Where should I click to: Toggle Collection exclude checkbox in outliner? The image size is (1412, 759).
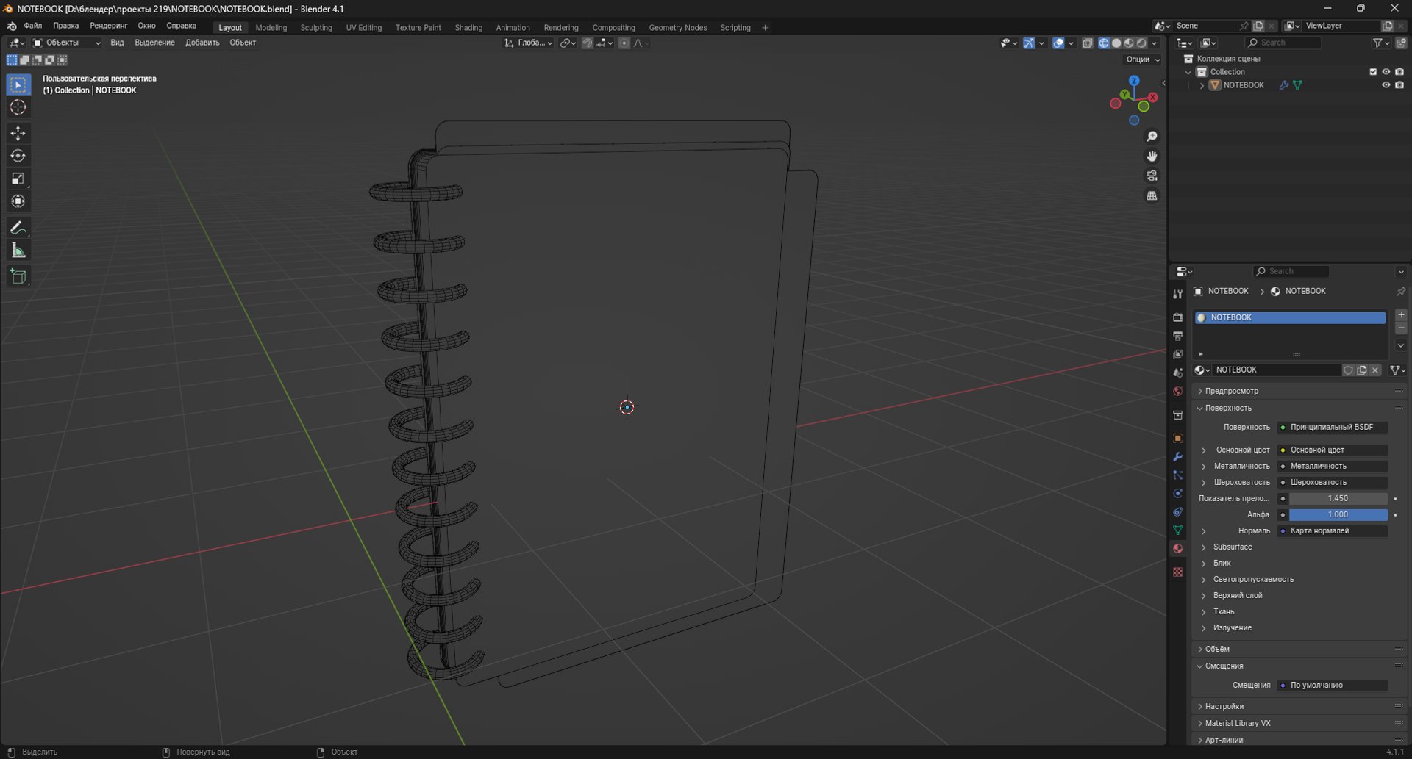click(x=1372, y=72)
